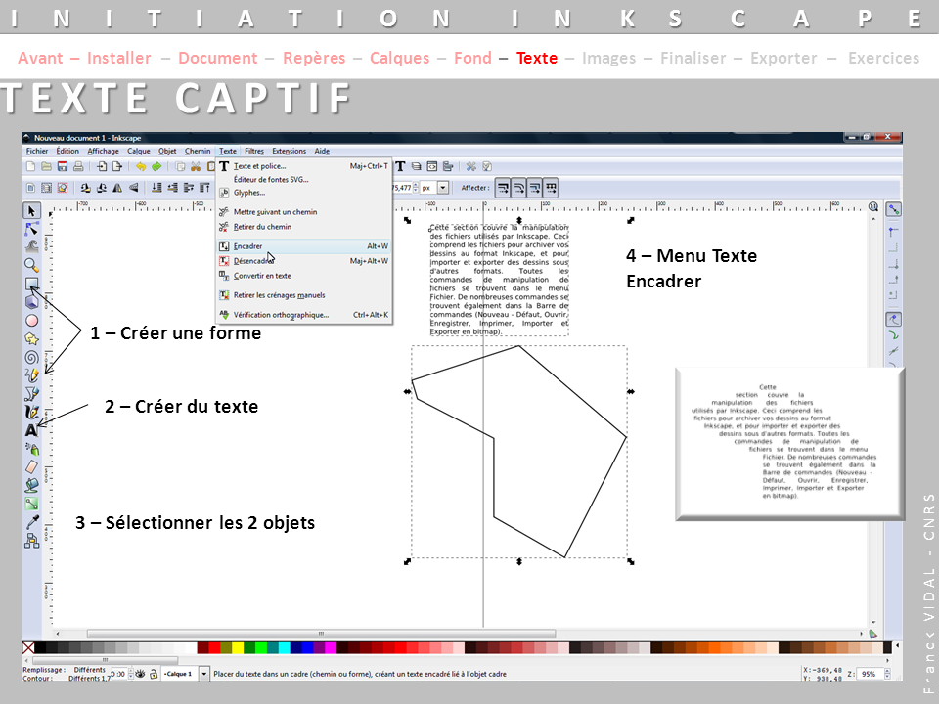This screenshot has height=704, width=939.
Task: Pick the Tweak tool in the toolbox
Action: tap(31, 246)
